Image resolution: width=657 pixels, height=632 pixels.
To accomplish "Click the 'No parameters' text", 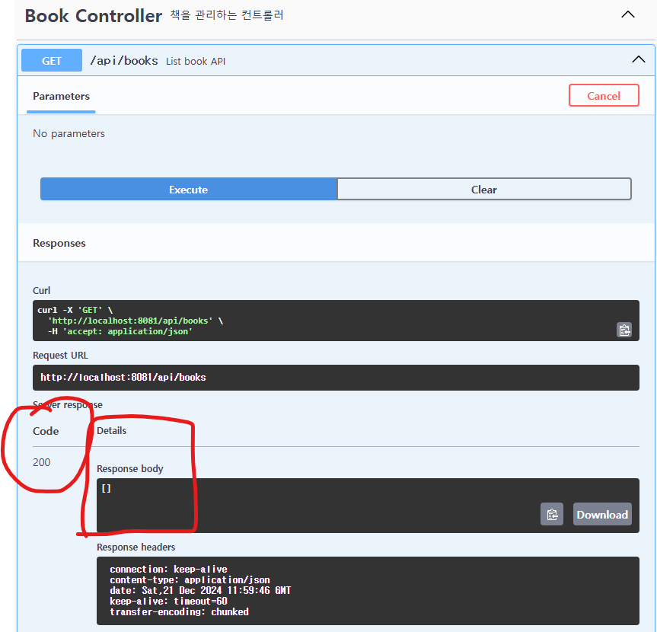I will pyautogui.click(x=69, y=134).
